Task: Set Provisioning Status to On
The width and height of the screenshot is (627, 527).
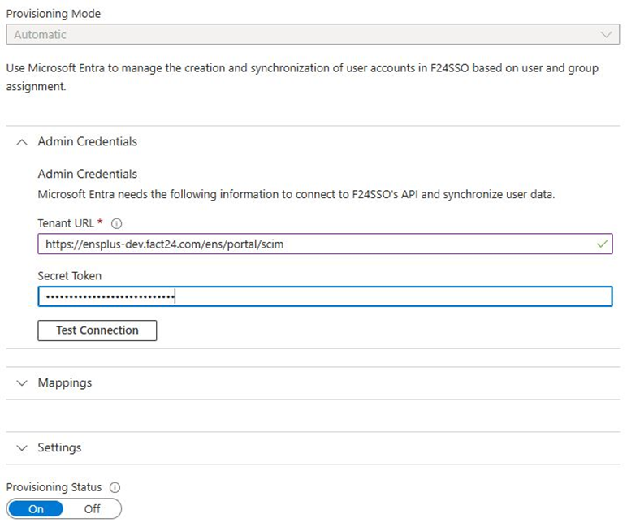Action: pos(36,508)
